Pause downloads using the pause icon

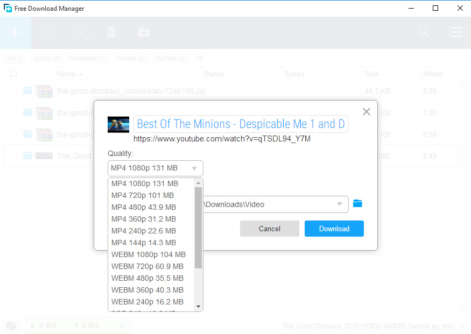tap(80, 32)
